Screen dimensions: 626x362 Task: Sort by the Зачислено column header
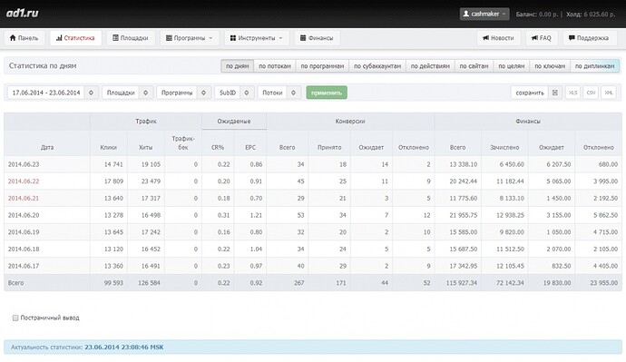point(504,147)
